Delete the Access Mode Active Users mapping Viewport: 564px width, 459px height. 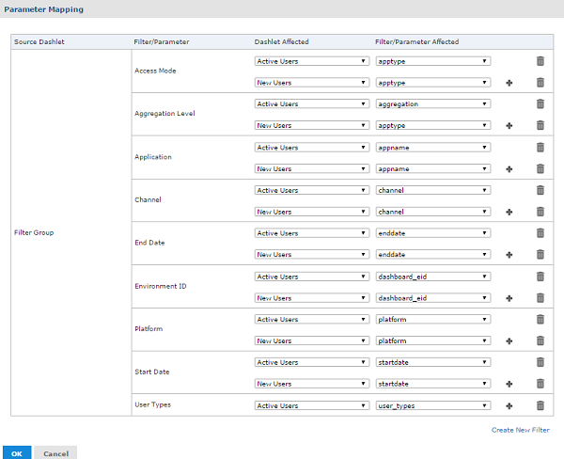(x=540, y=61)
